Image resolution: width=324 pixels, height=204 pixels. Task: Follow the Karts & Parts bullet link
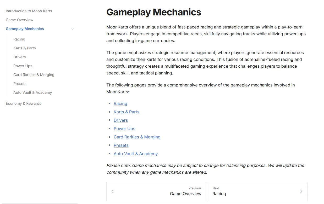[x=127, y=112]
